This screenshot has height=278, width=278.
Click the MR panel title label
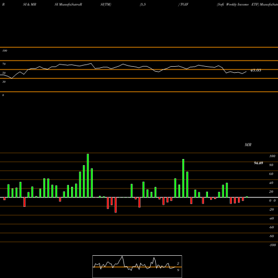point(248,145)
